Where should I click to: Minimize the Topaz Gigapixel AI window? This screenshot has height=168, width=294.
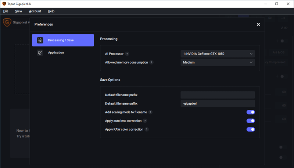[x=265, y=4]
